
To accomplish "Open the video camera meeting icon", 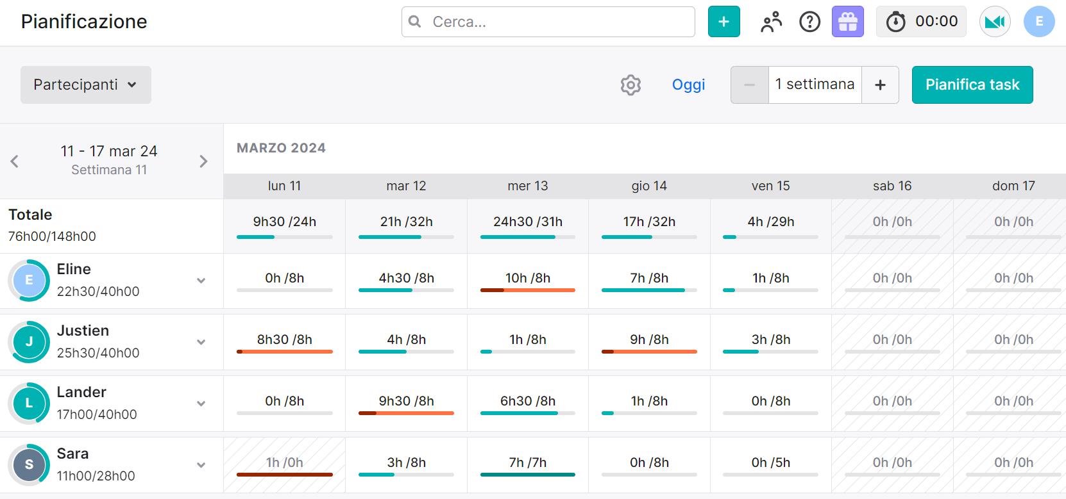I will tap(995, 22).
